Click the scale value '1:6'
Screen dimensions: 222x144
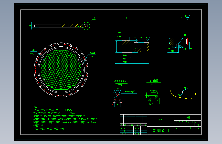198,125
